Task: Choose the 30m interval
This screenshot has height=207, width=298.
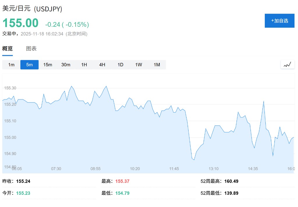Action: click(66, 65)
